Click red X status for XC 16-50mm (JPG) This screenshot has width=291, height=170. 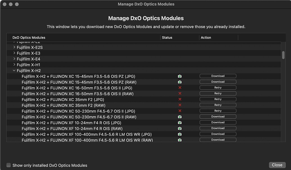point(180,88)
